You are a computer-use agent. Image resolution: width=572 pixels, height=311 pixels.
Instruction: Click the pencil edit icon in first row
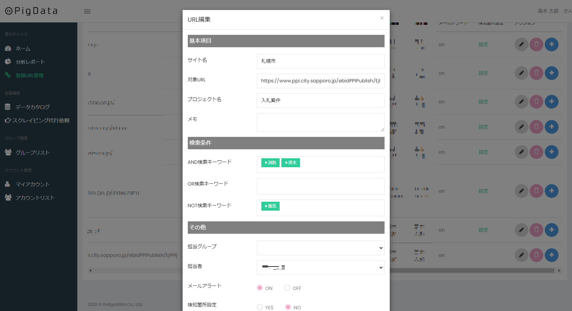click(x=521, y=44)
